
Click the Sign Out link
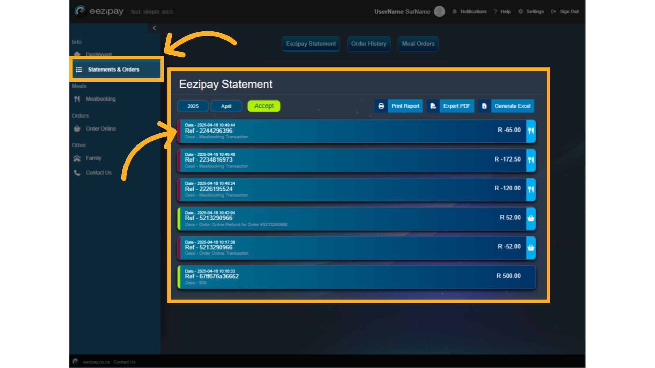click(569, 12)
